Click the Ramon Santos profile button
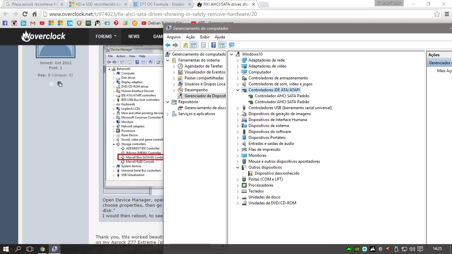Image resolution: width=452 pixels, height=254 pixels. coord(389,3)
